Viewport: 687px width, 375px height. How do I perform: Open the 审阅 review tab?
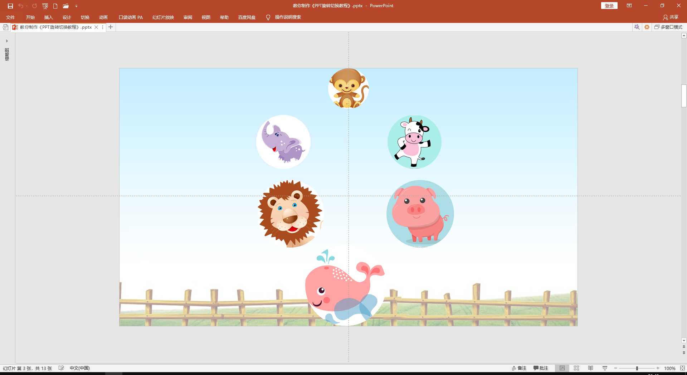[187, 17]
